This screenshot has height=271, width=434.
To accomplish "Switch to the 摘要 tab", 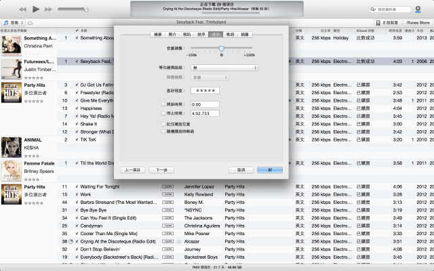I will pyautogui.click(x=158, y=35).
